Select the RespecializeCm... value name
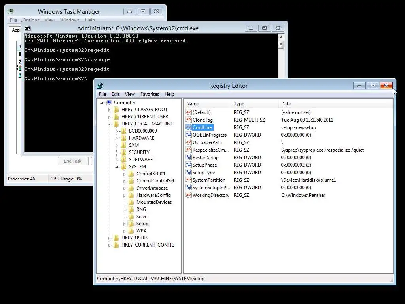 coord(210,150)
